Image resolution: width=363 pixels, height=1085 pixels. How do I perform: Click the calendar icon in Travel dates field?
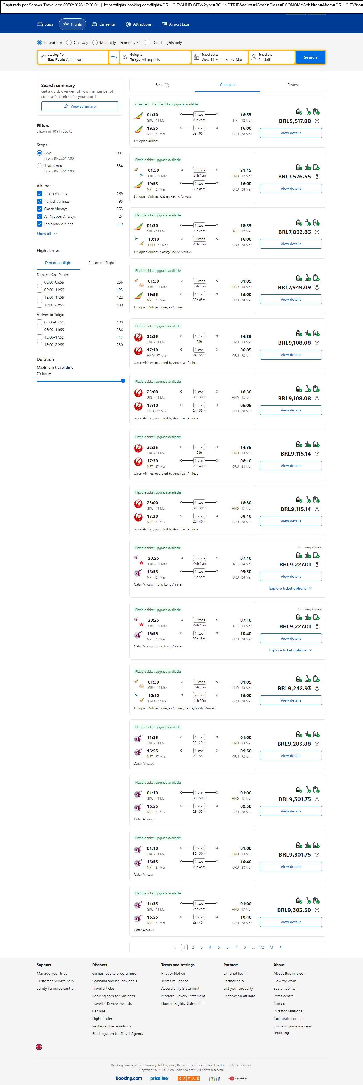[196, 57]
